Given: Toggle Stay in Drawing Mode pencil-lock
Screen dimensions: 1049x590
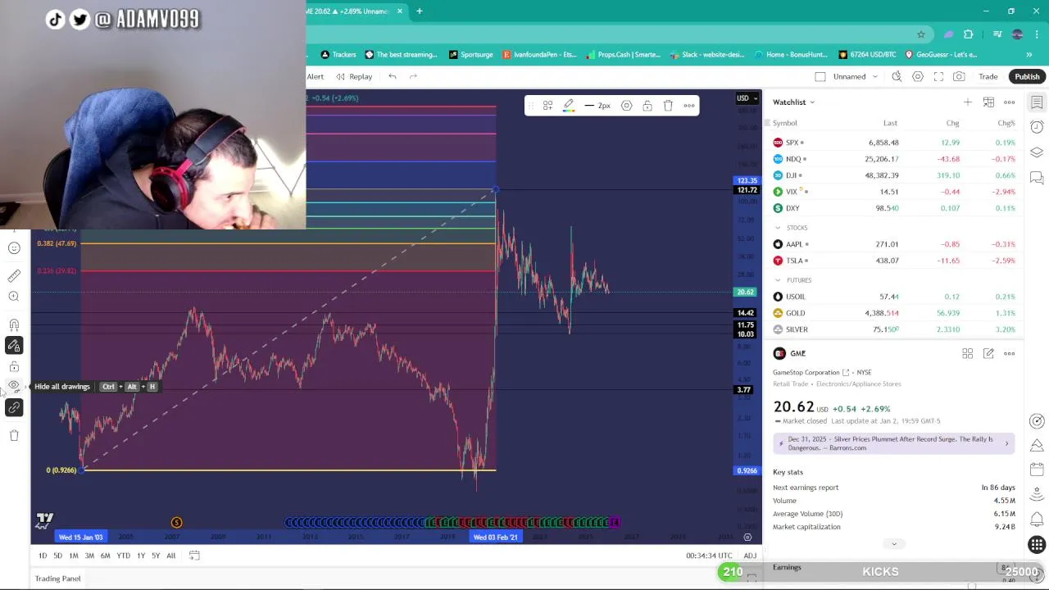Looking at the screenshot, I should 14,346.
